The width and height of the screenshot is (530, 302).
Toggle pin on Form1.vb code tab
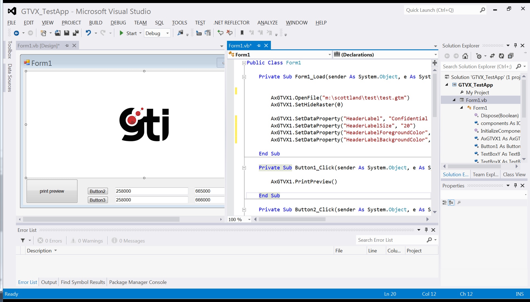(x=259, y=45)
